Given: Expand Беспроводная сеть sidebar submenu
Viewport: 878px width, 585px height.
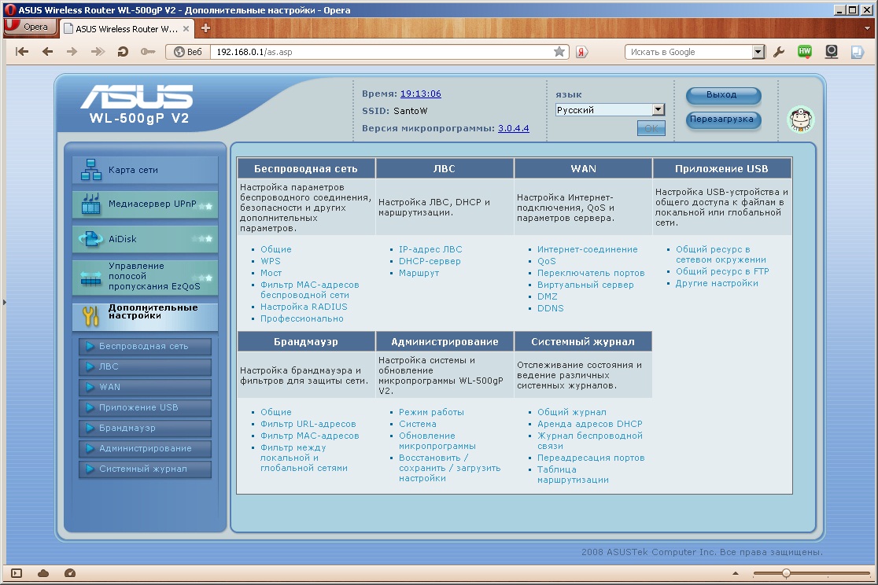Looking at the screenshot, I should tap(145, 347).
